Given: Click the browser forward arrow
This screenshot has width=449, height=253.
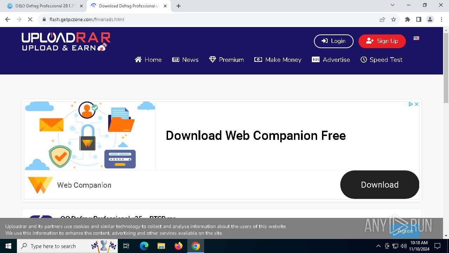Looking at the screenshot, I should [x=19, y=19].
